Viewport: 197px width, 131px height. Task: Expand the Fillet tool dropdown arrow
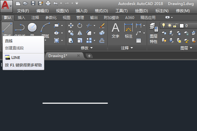point(94,33)
